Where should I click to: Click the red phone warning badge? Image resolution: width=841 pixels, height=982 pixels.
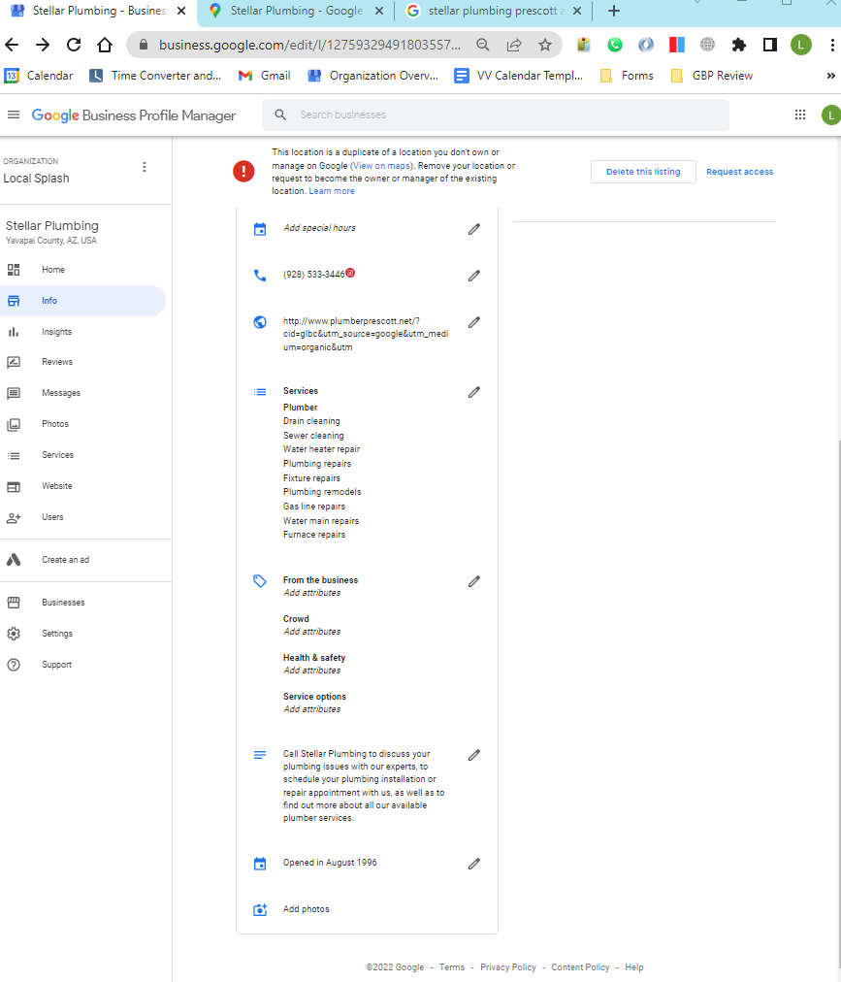pyautogui.click(x=351, y=273)
